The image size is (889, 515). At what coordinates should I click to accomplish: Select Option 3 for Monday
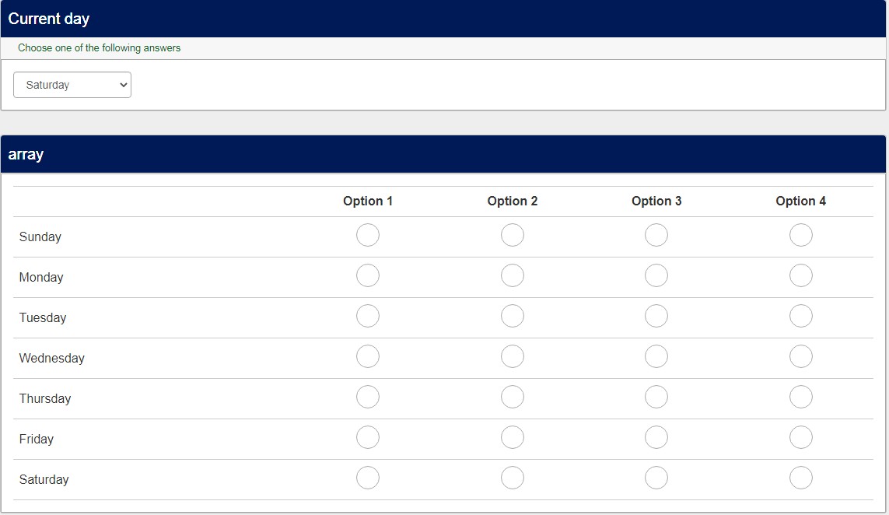coord(656,275)
